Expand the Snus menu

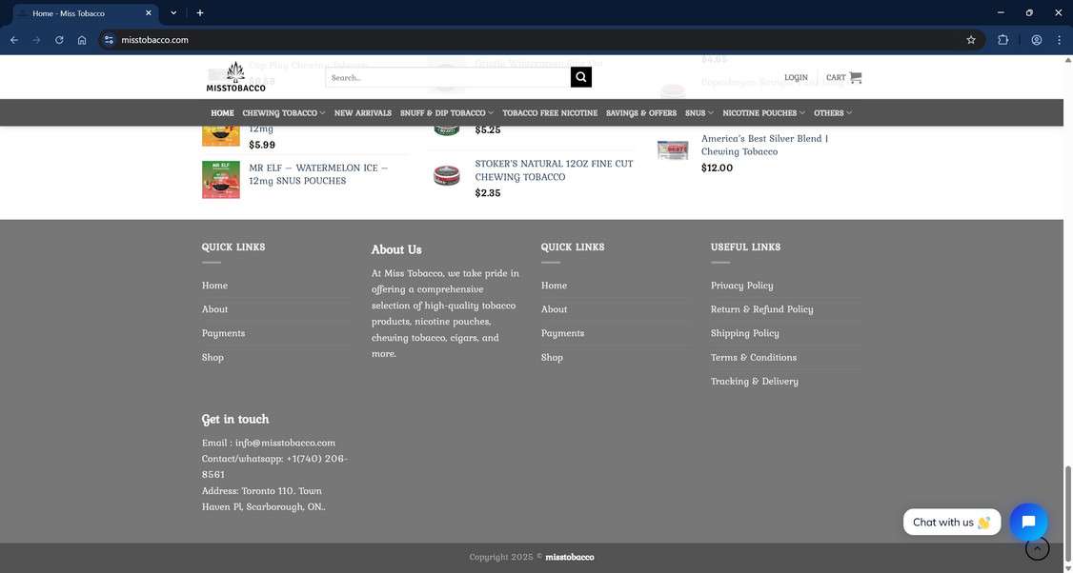[699, 113]
